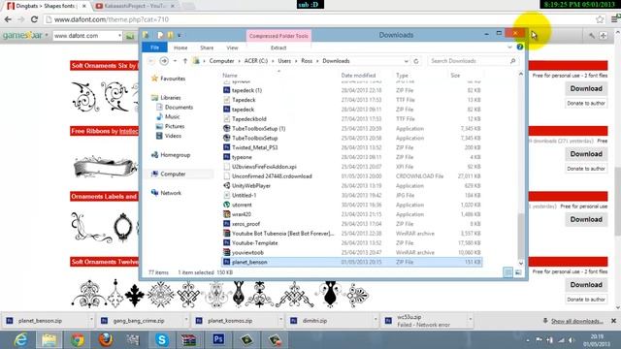
Task: Open gang_bang_crime.zip download options arrow
Action: 185,319
